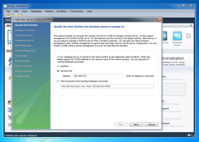Select the Remote Host radio button

point(58,71)
